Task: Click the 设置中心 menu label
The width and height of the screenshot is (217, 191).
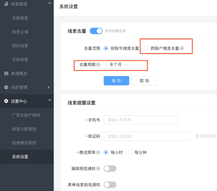Action: click(x=19, y=101)
